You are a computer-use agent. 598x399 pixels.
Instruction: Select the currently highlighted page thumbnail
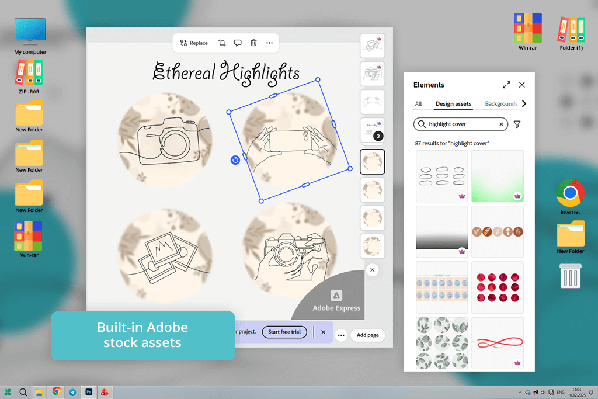pos(372,162)
